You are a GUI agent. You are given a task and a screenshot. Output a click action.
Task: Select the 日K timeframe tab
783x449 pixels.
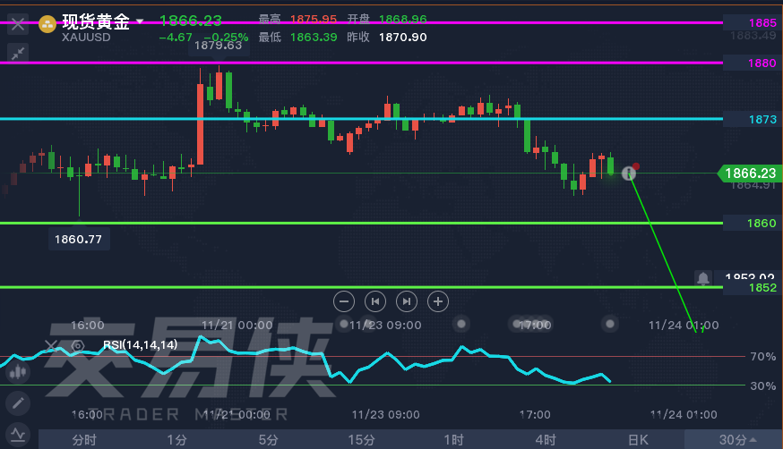637,439
